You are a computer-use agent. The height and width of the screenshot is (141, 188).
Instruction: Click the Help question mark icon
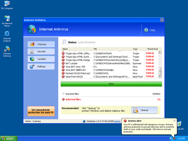(x=146, y=30)
